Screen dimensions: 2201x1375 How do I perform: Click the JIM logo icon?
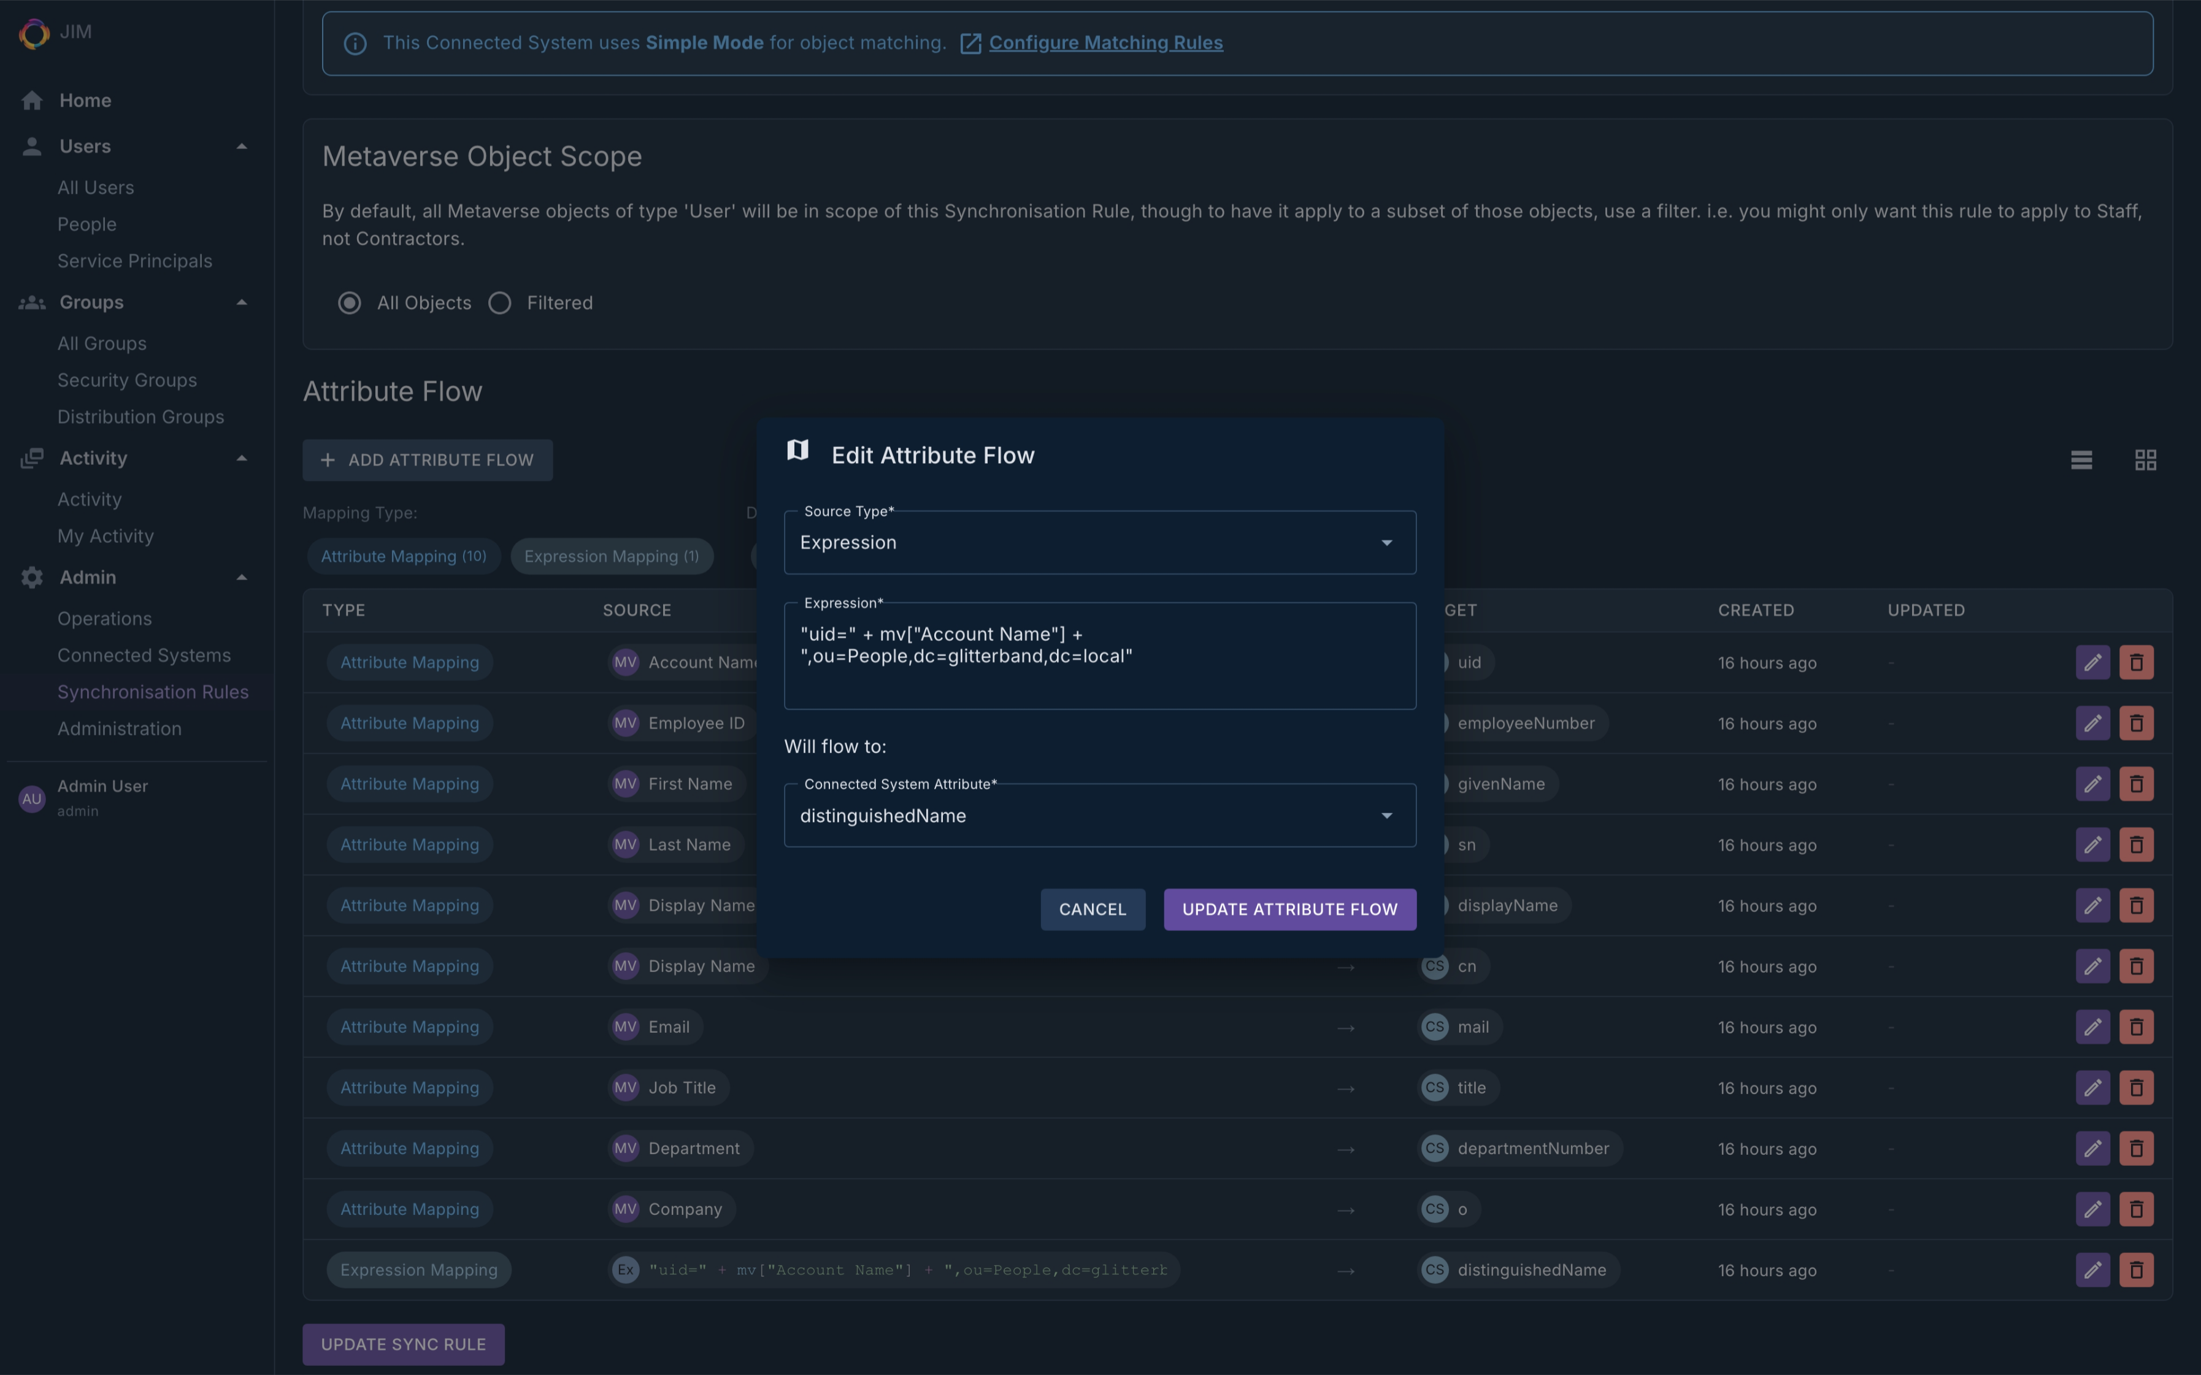34,33
